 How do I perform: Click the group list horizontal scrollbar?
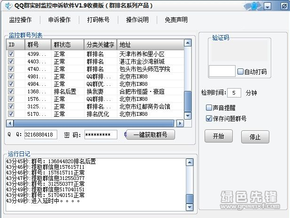tap(94, 123)
